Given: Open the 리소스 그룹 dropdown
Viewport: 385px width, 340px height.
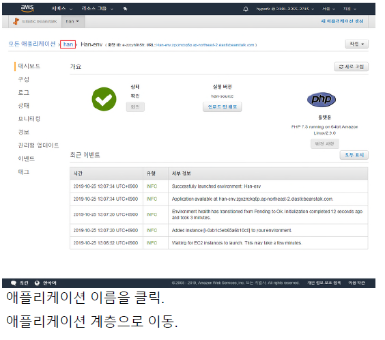Looking at the screenshot, I should click(x=97, y=9).
